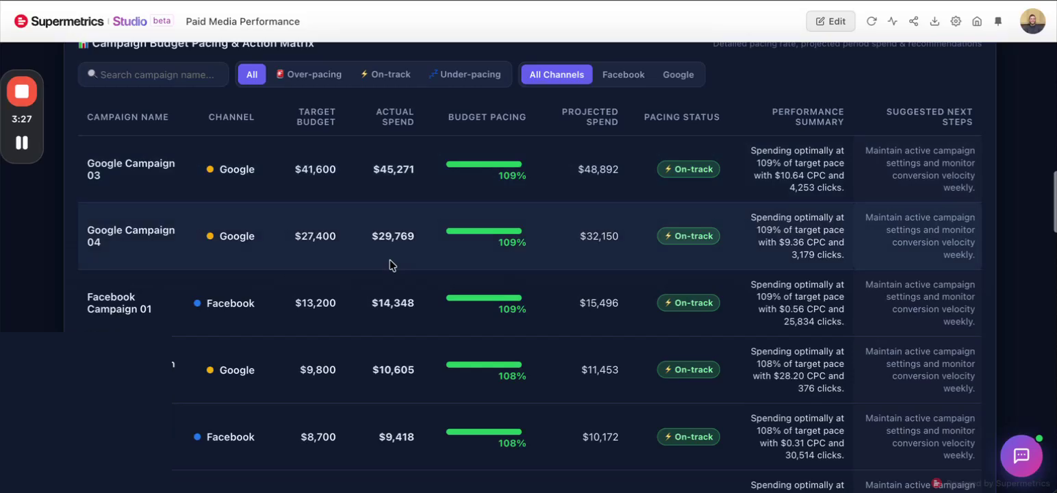Stop the screen recording

pos(22,91)
